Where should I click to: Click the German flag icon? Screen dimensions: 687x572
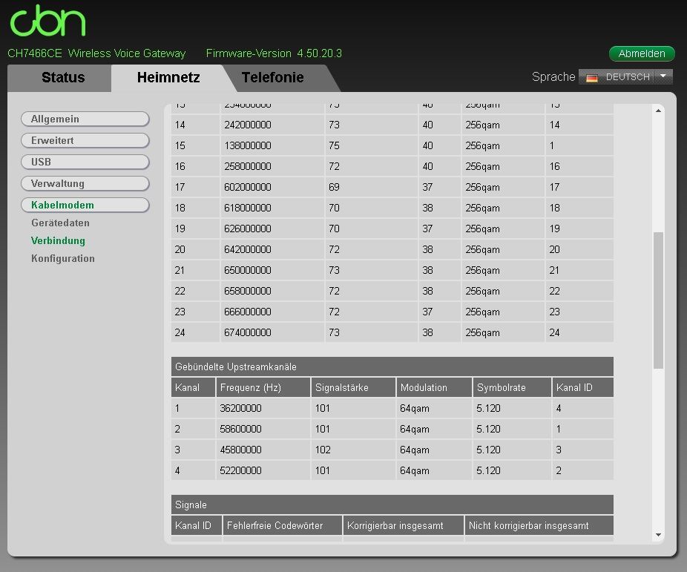tap(591, 78)
